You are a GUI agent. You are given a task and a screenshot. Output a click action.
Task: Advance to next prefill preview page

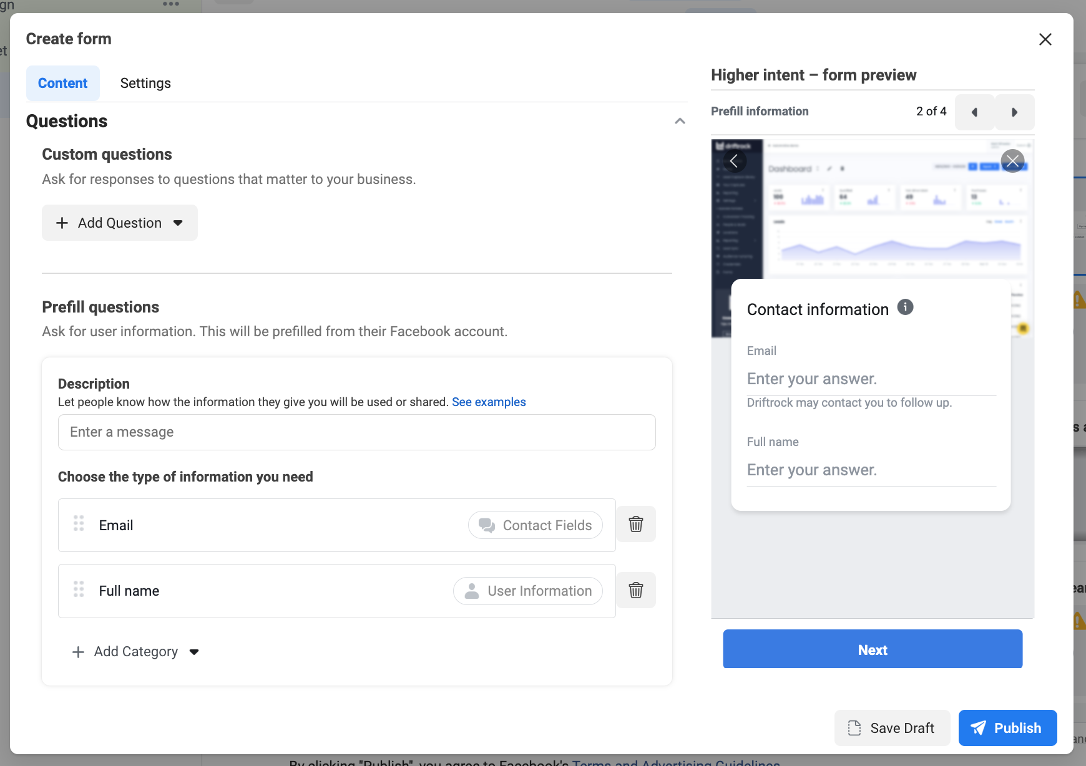(x=1014, y=112)
